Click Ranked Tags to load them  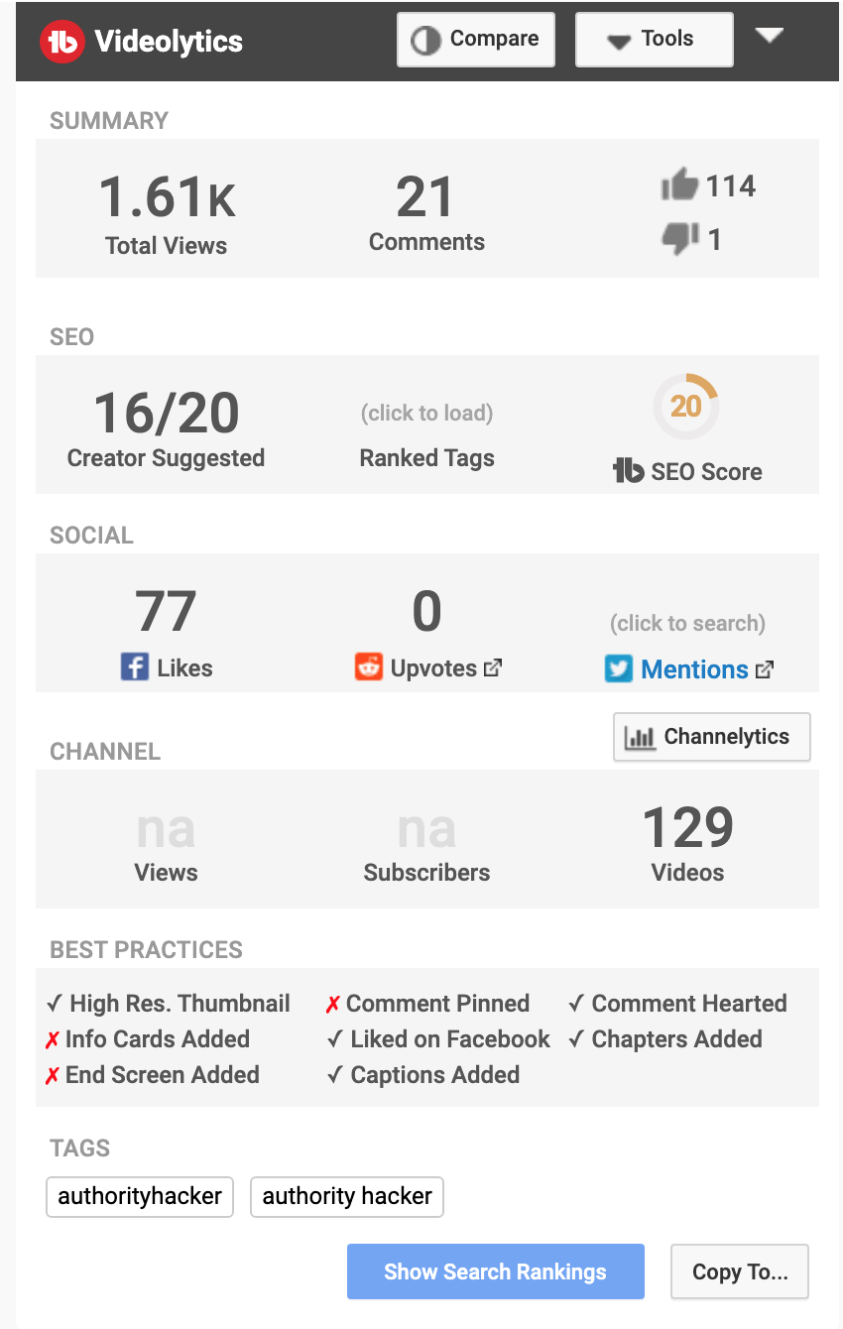pos(426,457)
